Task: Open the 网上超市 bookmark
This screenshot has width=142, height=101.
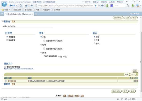Action: coord(45,10)
